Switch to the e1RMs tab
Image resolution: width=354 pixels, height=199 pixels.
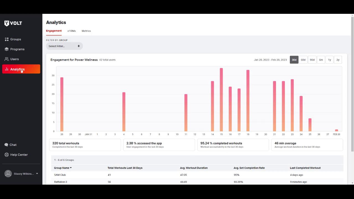[72, 31]
